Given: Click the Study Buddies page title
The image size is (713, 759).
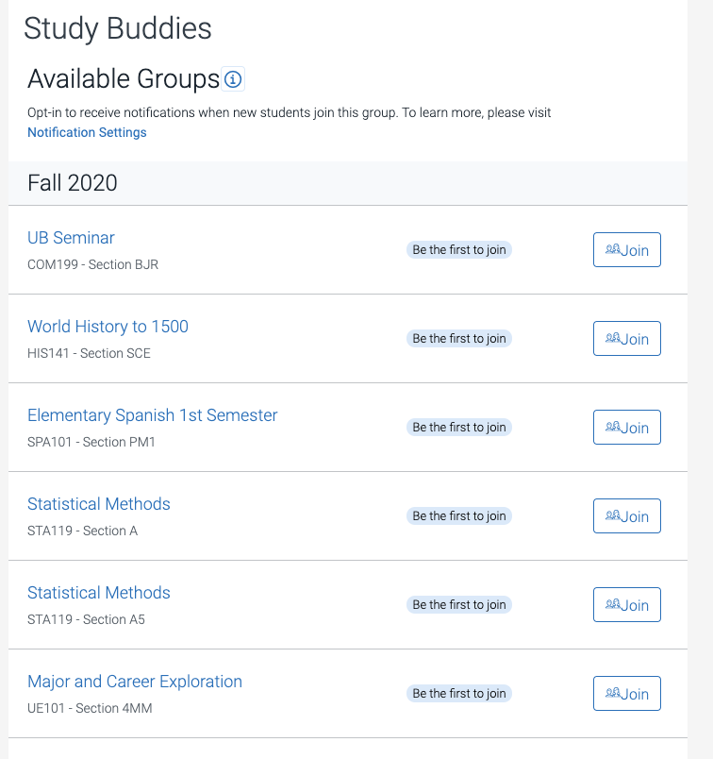Looking at the screenshot, I should [x=118, y=28].
